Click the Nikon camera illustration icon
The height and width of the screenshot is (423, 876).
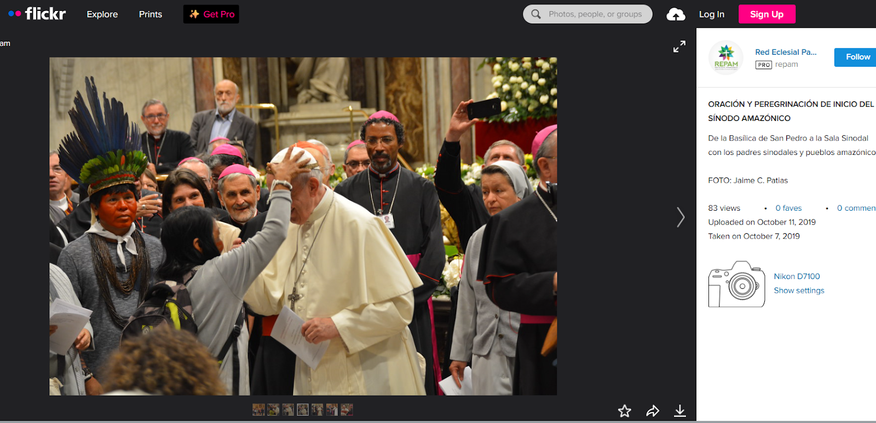(x=736, y=283)
